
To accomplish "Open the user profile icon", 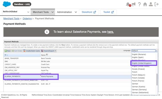I will 151,4.
